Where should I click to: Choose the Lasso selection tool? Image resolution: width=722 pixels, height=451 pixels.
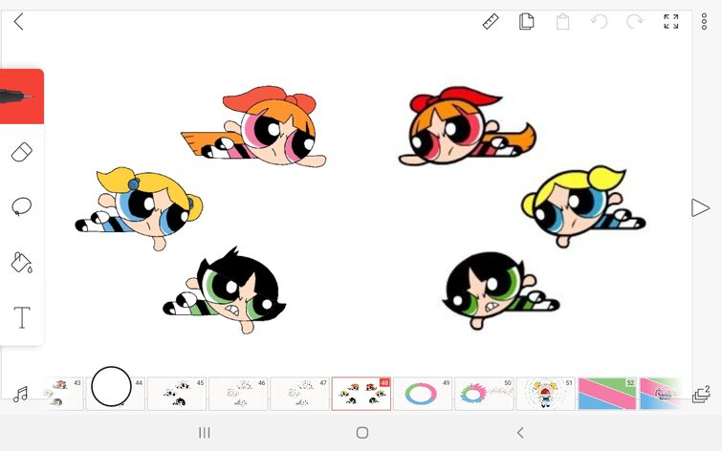click(22, 206)
